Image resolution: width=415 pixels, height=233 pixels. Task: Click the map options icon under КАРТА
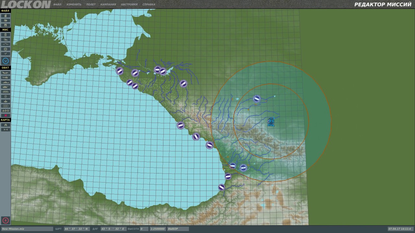[x=6, y=125]
